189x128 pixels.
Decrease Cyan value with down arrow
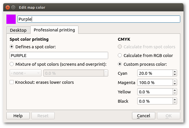coord(174,75)
